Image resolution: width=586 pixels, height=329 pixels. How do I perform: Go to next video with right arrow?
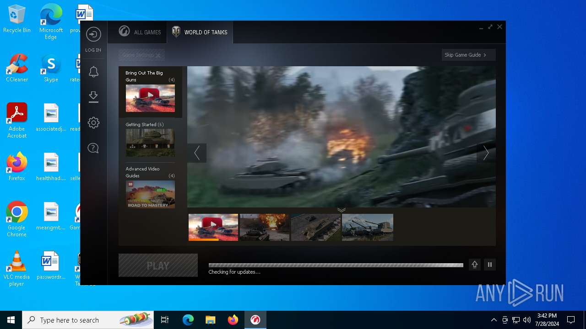pos(486,153)
